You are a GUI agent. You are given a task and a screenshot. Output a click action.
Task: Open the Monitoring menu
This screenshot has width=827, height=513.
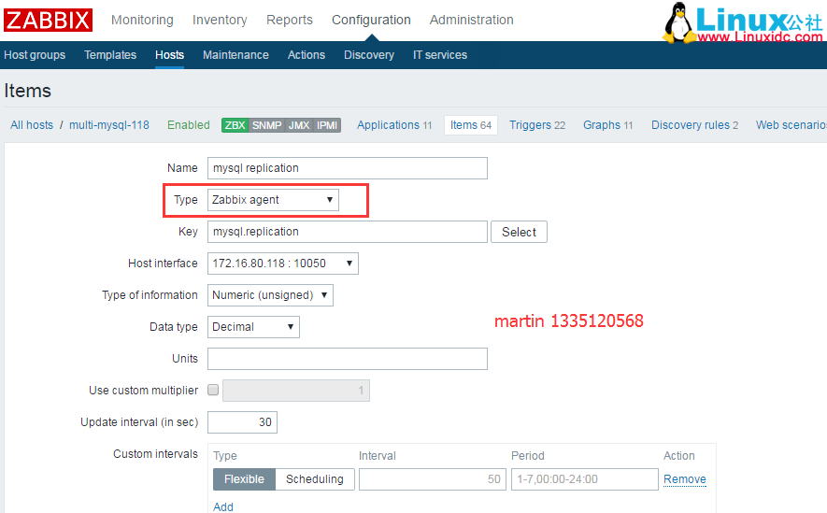[x=142, y=20]
